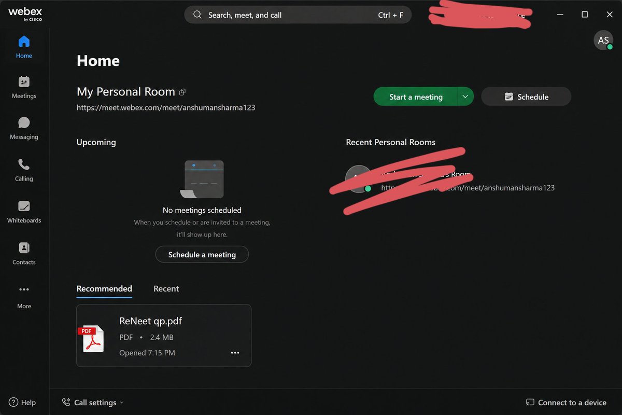Open the Meetings section
This screenshot has height=415, width=622.
pos(24,87)
